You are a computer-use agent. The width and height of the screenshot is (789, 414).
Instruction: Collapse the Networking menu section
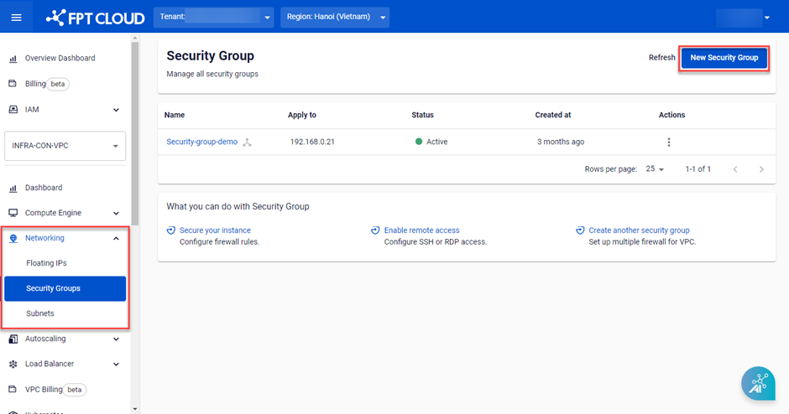pyautogui.click(x=116, y=238)
